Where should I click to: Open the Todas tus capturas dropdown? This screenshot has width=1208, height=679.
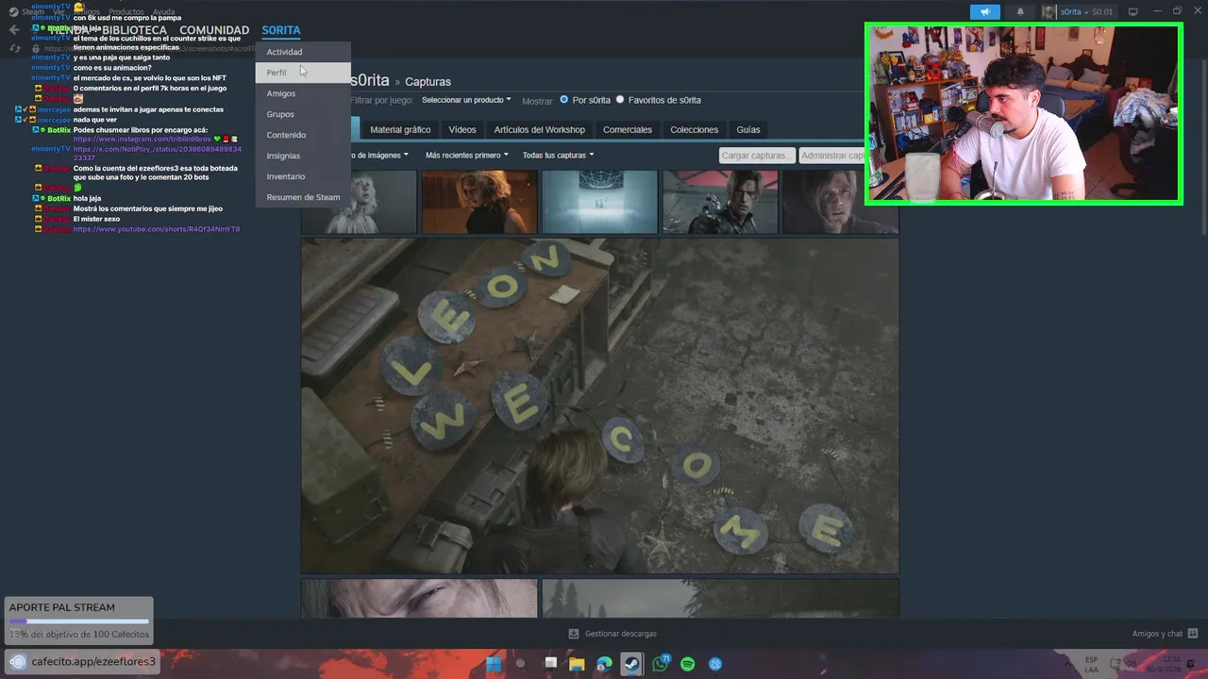558,155
